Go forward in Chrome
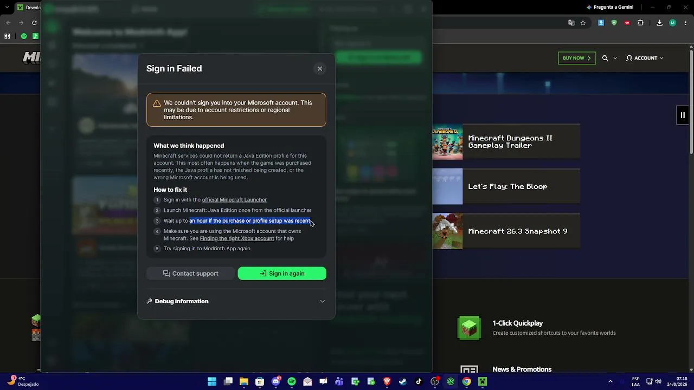This screenshot has height=390, width=694. click(x=21, y=23)
